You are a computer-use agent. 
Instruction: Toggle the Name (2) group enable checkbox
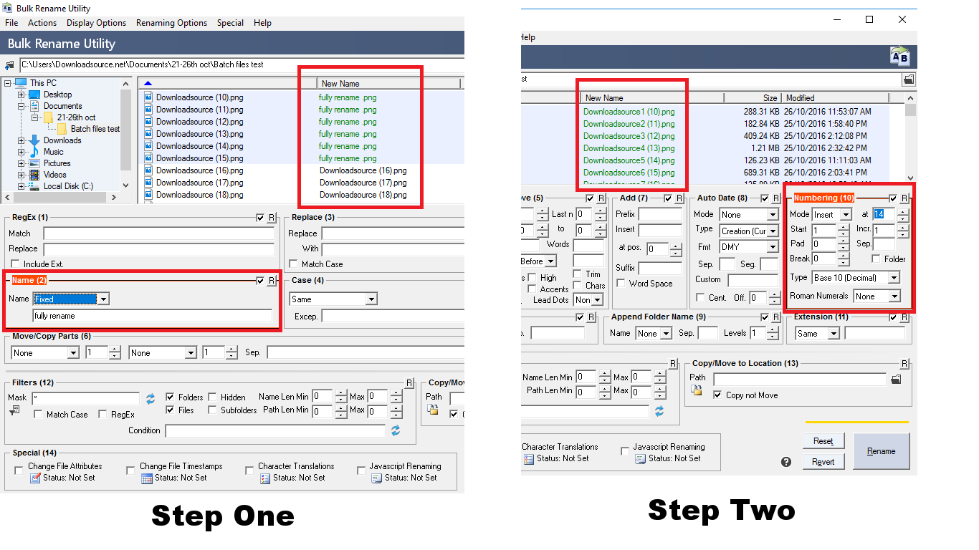click(260, 281)
